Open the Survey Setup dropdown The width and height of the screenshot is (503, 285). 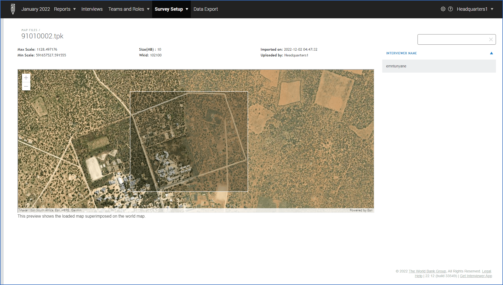tap(171, 9)
